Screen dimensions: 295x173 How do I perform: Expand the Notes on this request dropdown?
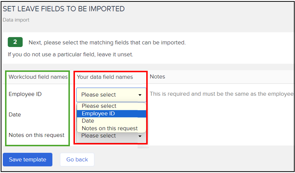(x=111, y=136)
